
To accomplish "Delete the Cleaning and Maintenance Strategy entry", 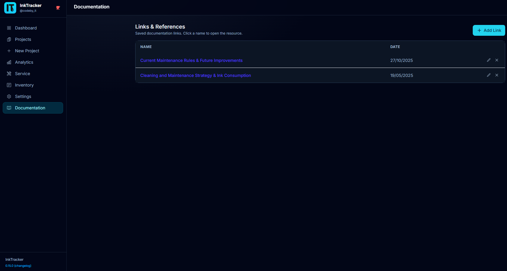I will tap(497, 75).
